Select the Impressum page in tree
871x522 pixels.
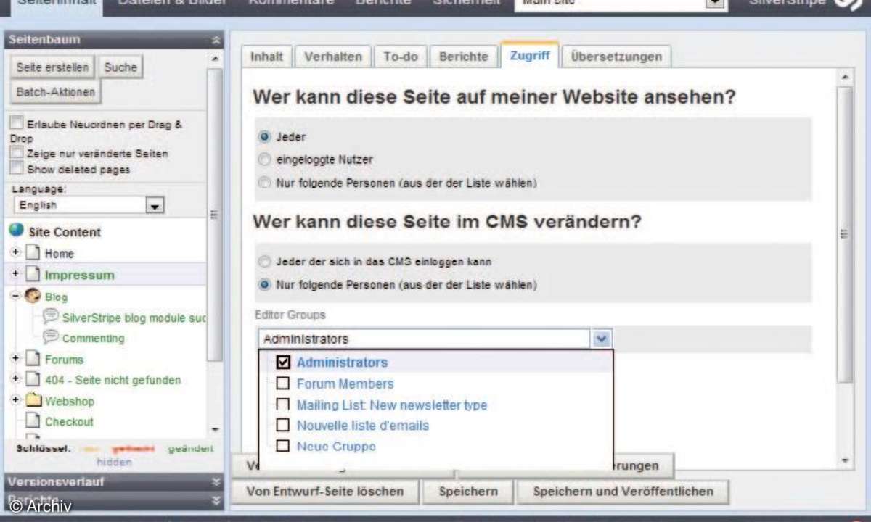79,275
